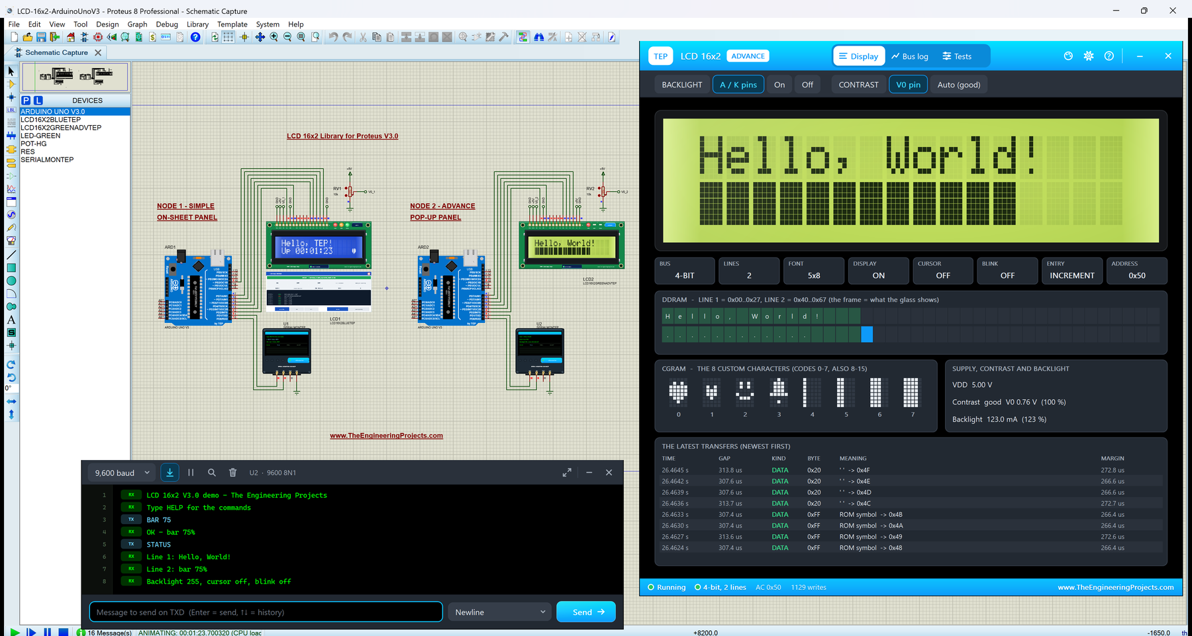Select Auto (good) contrast option
1192x636 pixels.
pos(959,85)
